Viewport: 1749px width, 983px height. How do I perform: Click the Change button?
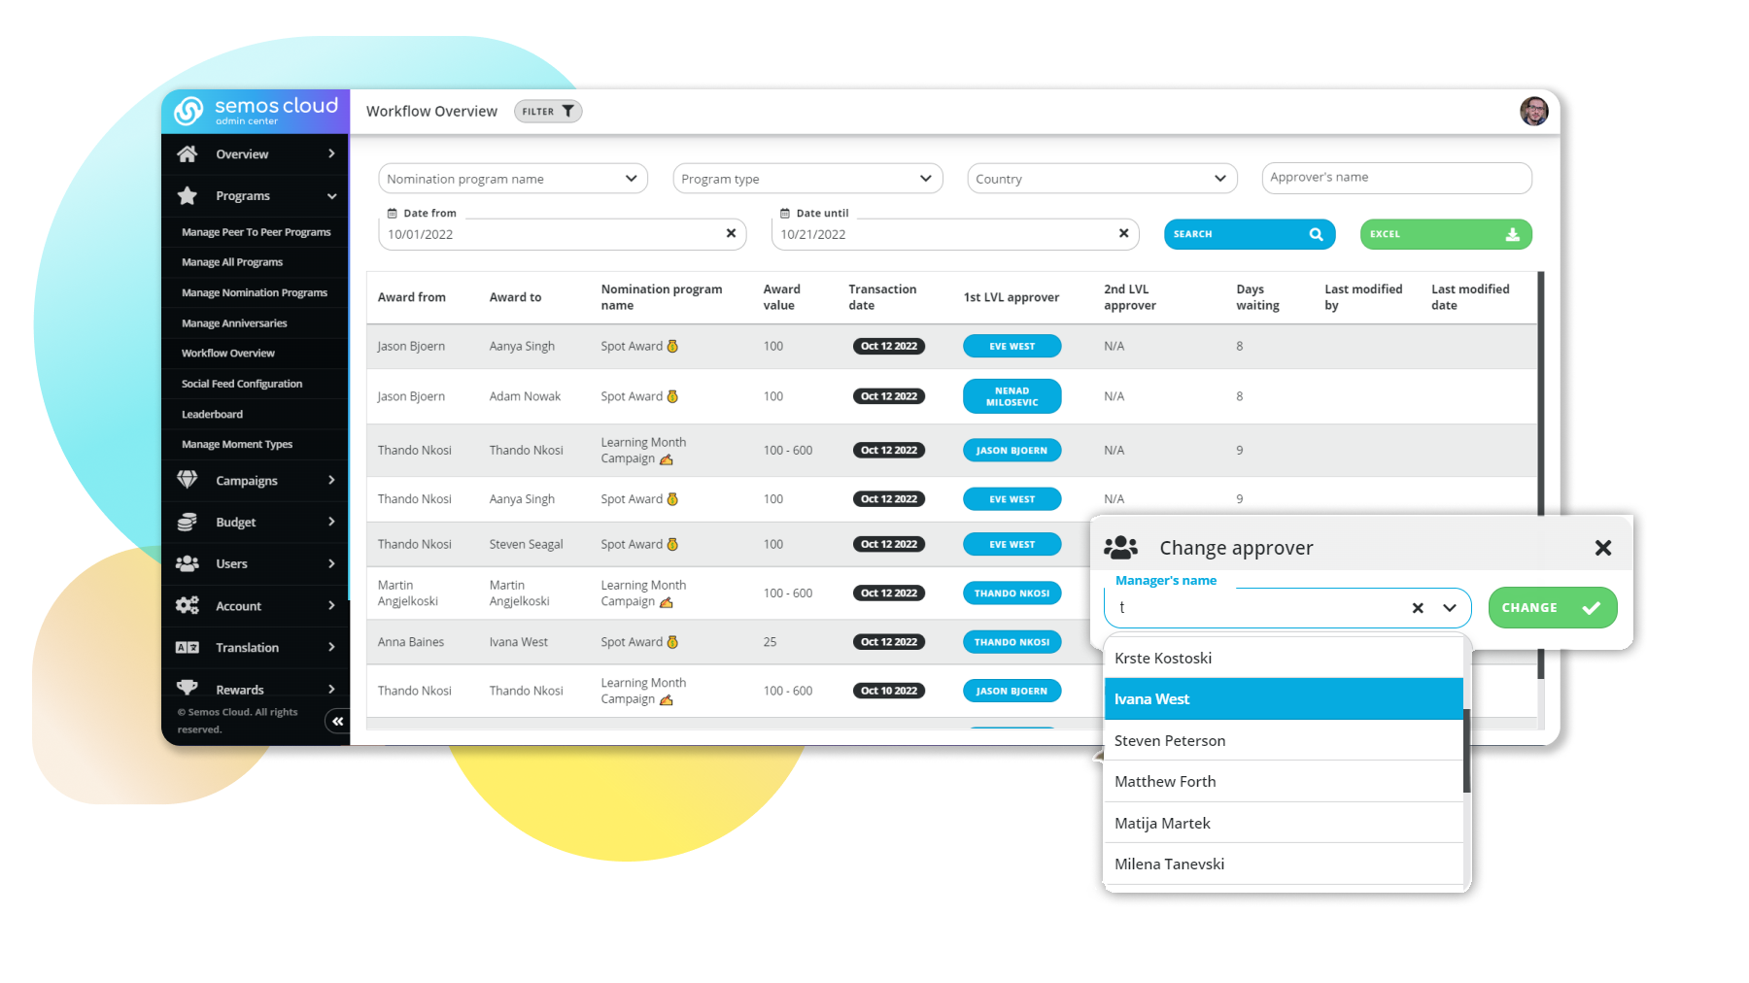click(1553, 608)
